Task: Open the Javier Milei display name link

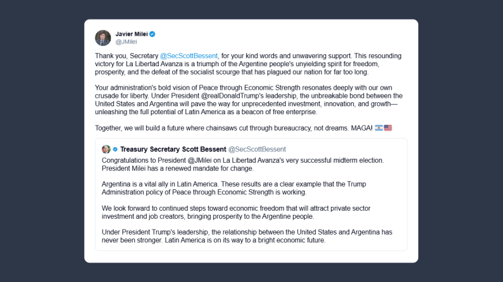Action: pos(131,33)
